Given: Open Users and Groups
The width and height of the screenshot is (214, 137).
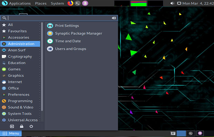Looking at the screenshot, I should click(x=81, y=49).
